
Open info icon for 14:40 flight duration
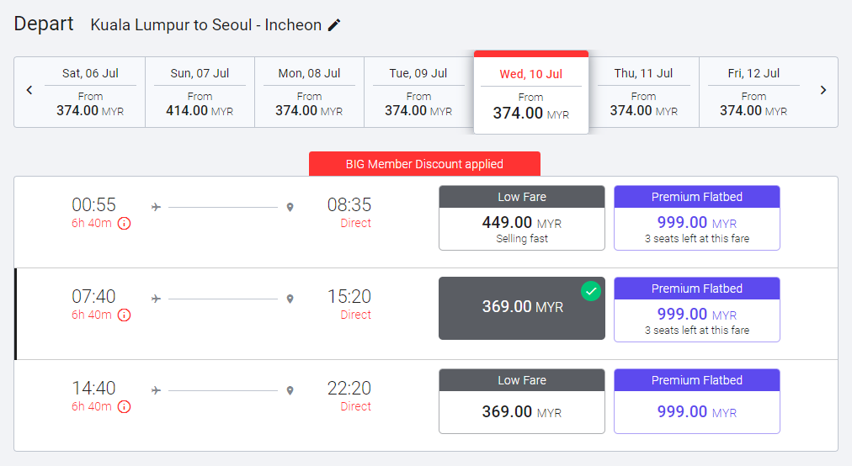[x=124, y=407]
